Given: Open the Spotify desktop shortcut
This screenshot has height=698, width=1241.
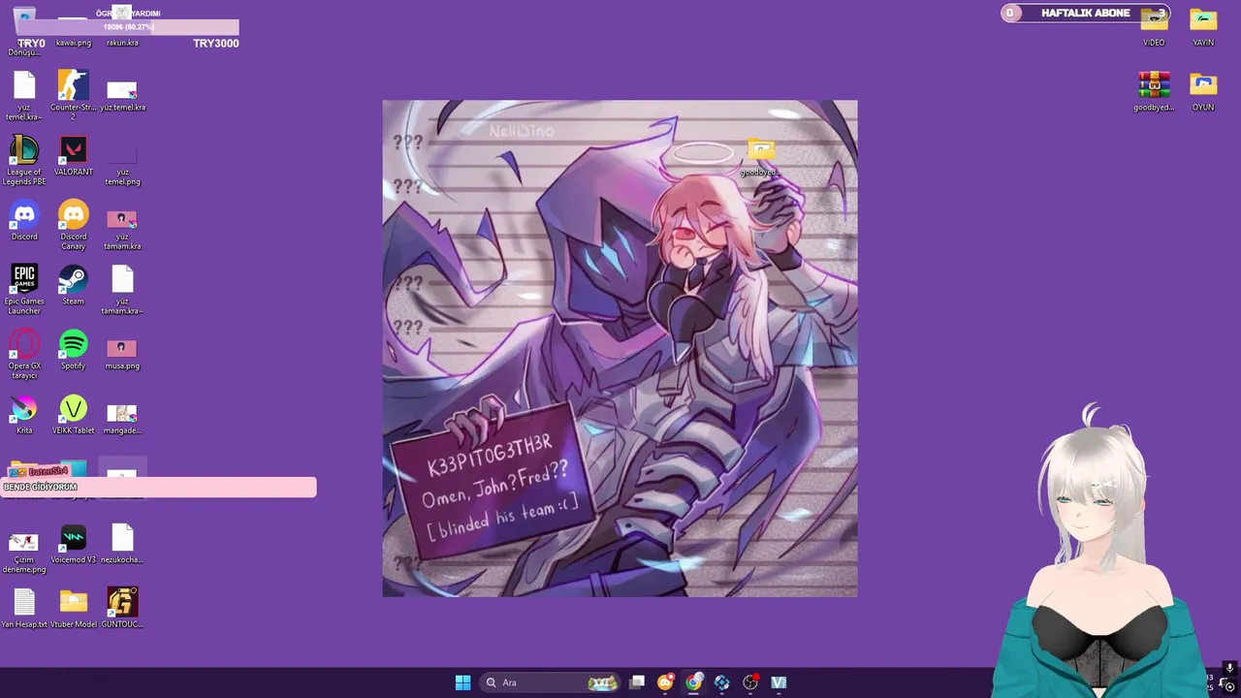Looking at the screenshot, I should pos(73,350).
